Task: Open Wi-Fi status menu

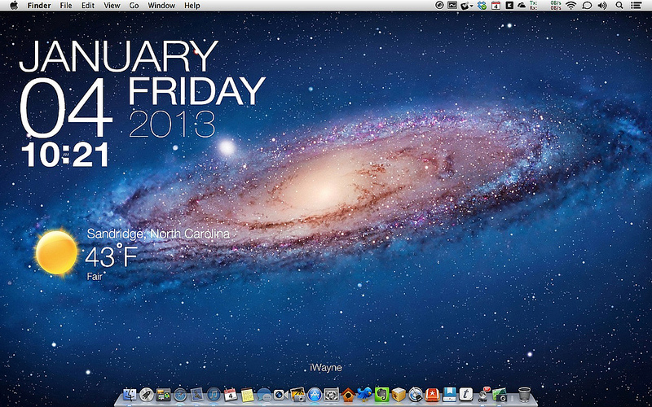Action: [571, 6]
